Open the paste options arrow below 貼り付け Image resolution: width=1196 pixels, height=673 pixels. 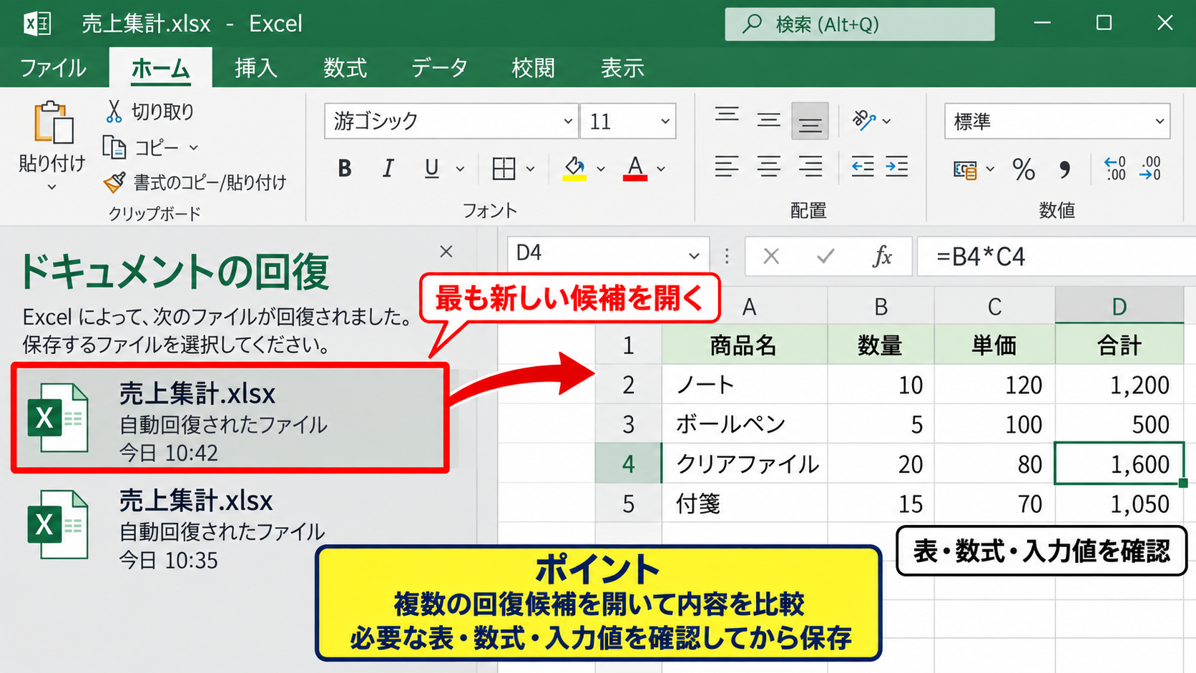click(52, 187)
